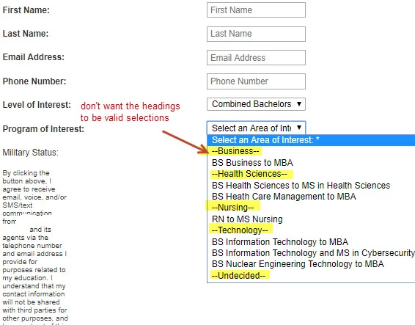The width and height of the screenshot is (415, 325).
Task: Focus the Phone Number input field
Action: pyautogui.click(x=256, y=81)
